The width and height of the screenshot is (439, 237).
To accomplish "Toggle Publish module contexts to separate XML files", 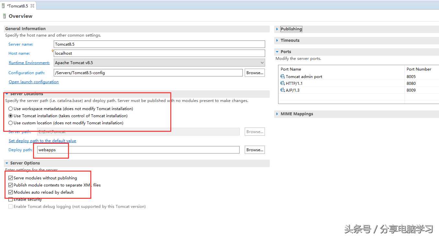I will click(11, 185).
